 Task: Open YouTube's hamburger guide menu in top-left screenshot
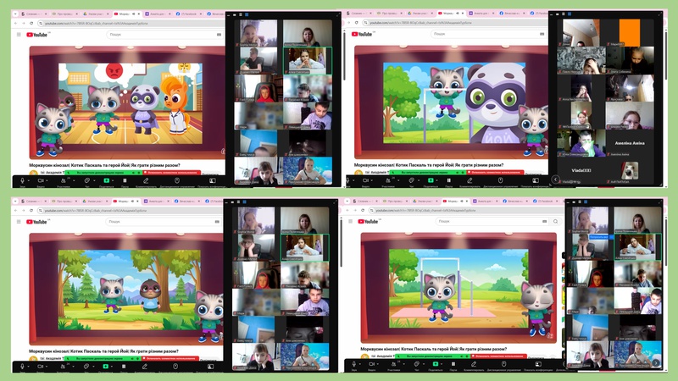(19, 35)
